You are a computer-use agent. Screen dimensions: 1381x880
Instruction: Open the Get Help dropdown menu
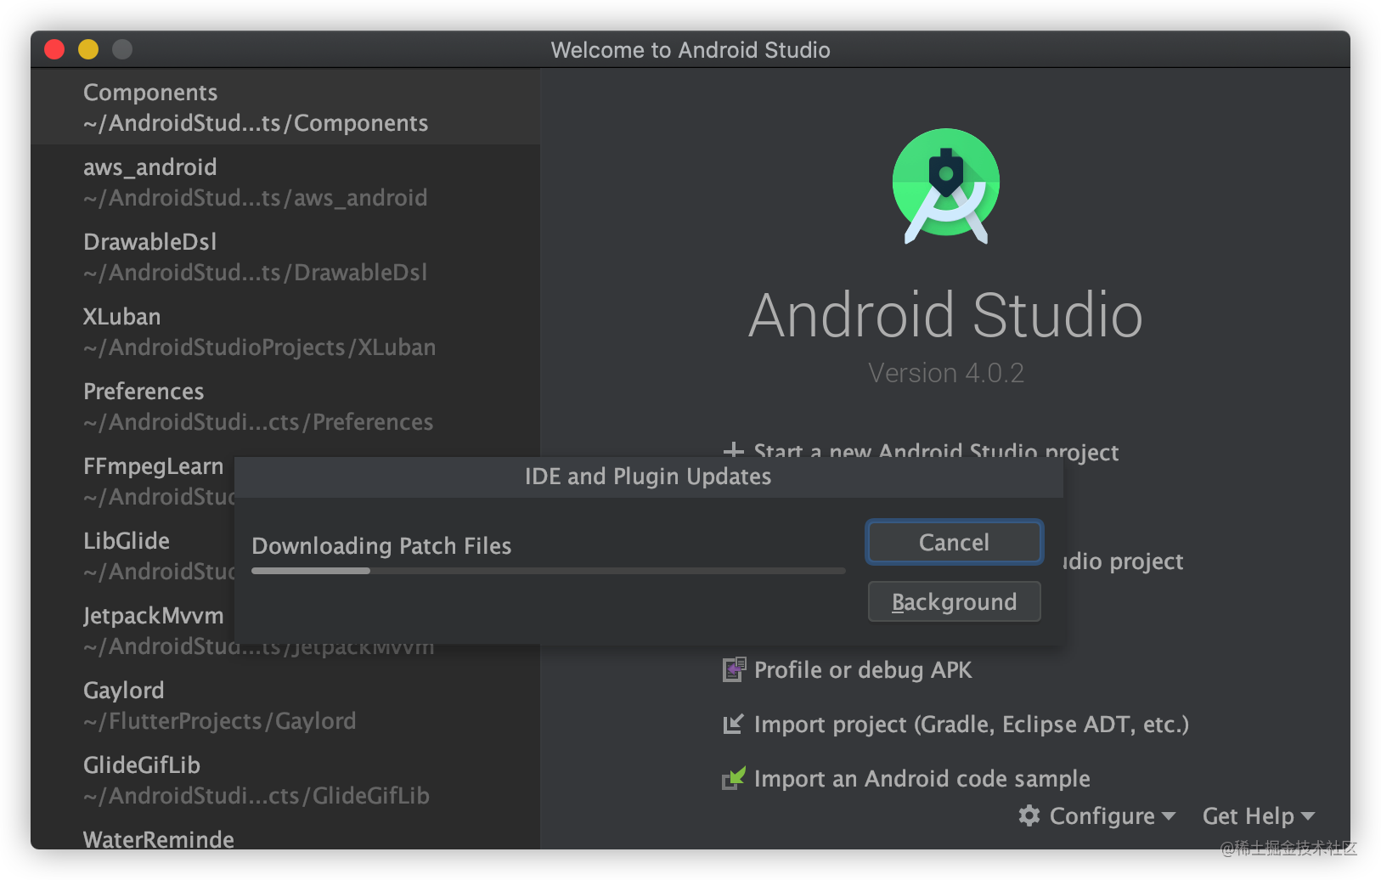click(1259, 815)
